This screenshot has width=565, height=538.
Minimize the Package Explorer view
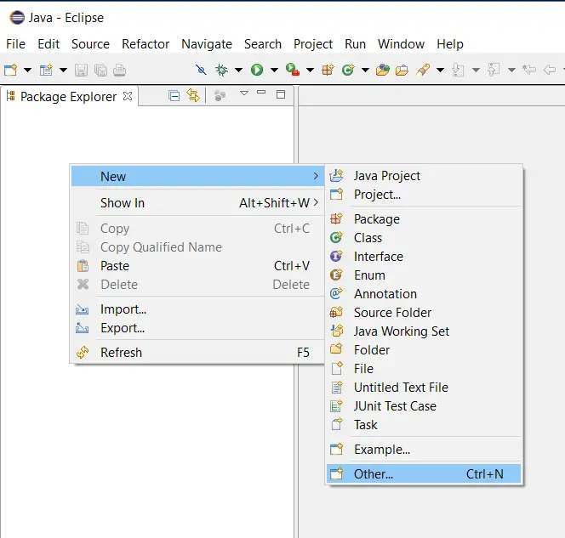pos(261,93)
